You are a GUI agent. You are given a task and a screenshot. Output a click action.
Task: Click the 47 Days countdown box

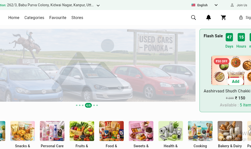tap(229, 37)
